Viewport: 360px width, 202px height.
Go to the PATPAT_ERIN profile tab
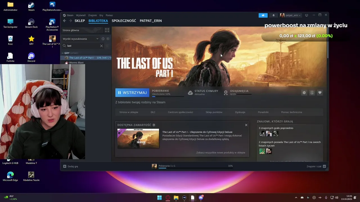coord(151,21)
